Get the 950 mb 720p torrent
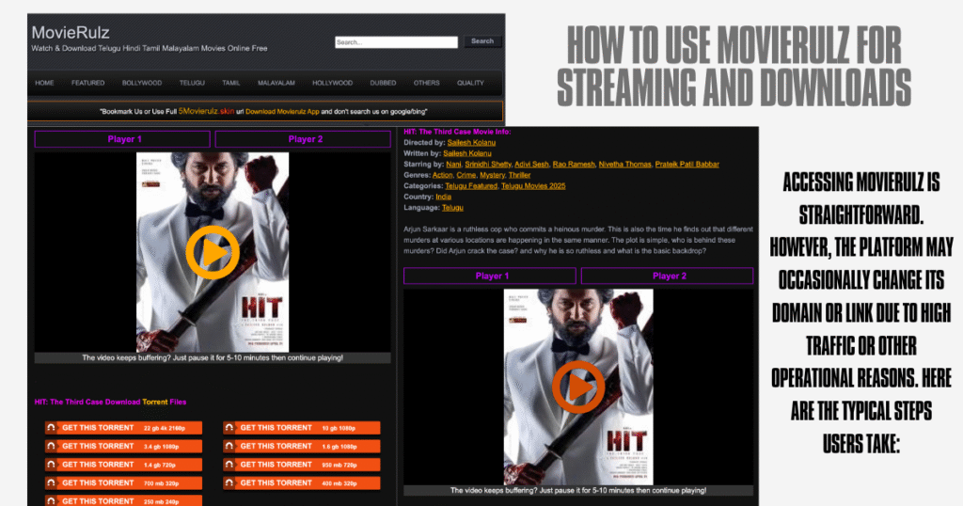963x506 pixels. click(302, 465)
